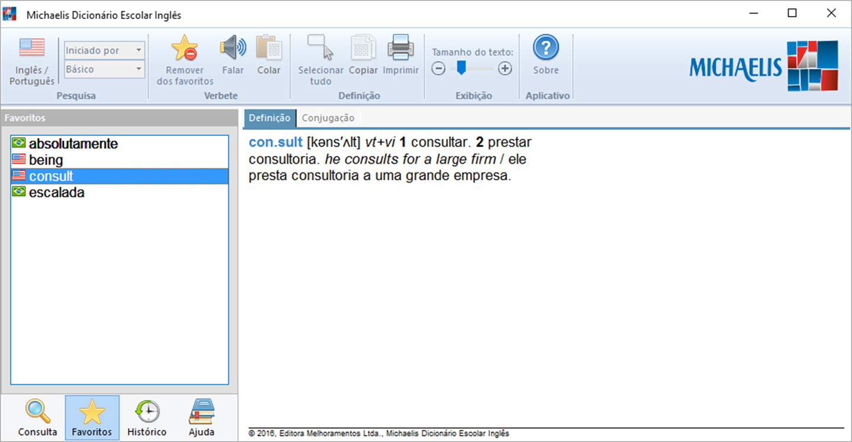Image resolution: width=852 pixels, height=442 pixels.
Task: Open the Consulta magnifier panel
Action: pos(38,418)
